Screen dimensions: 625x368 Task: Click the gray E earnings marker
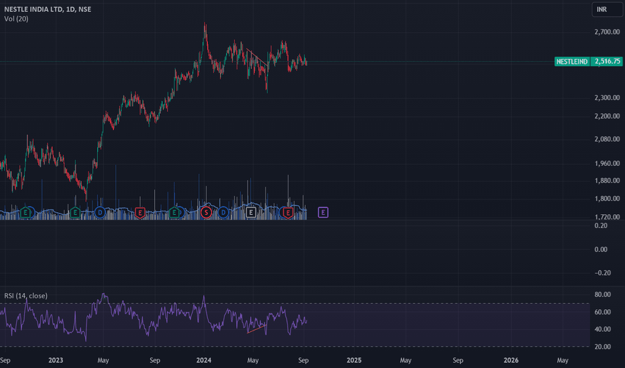pyautogui.click(x=251, y=213)
